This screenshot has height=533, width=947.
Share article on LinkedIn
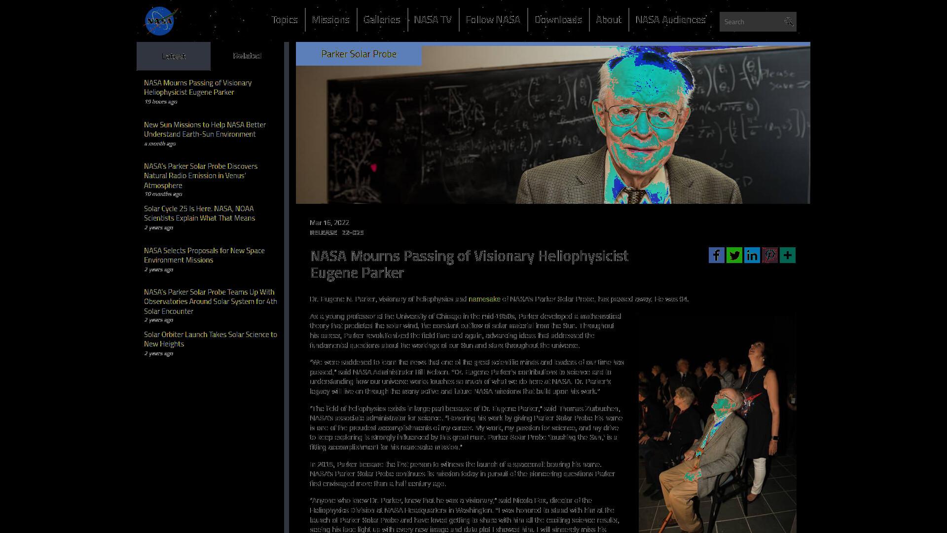752,255
